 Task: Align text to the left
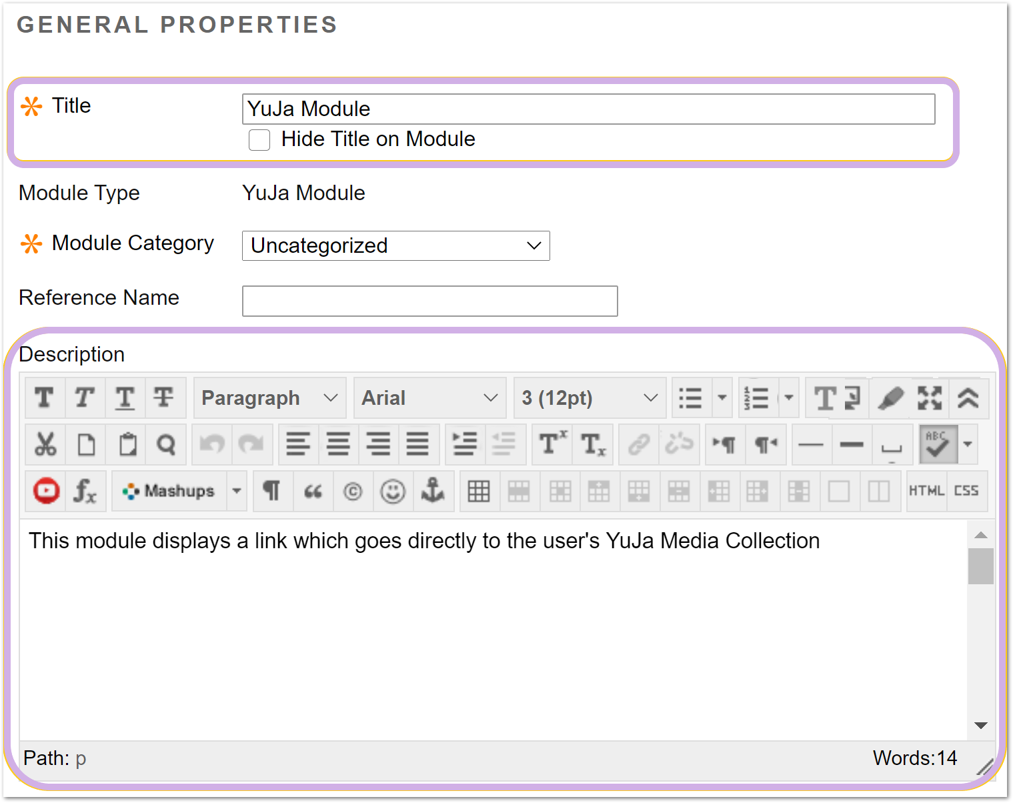(298, 444)
